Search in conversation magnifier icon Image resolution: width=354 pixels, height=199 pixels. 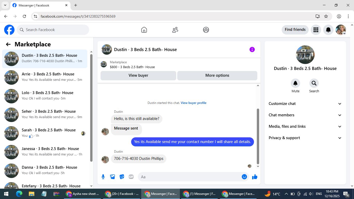click(314, 83)
